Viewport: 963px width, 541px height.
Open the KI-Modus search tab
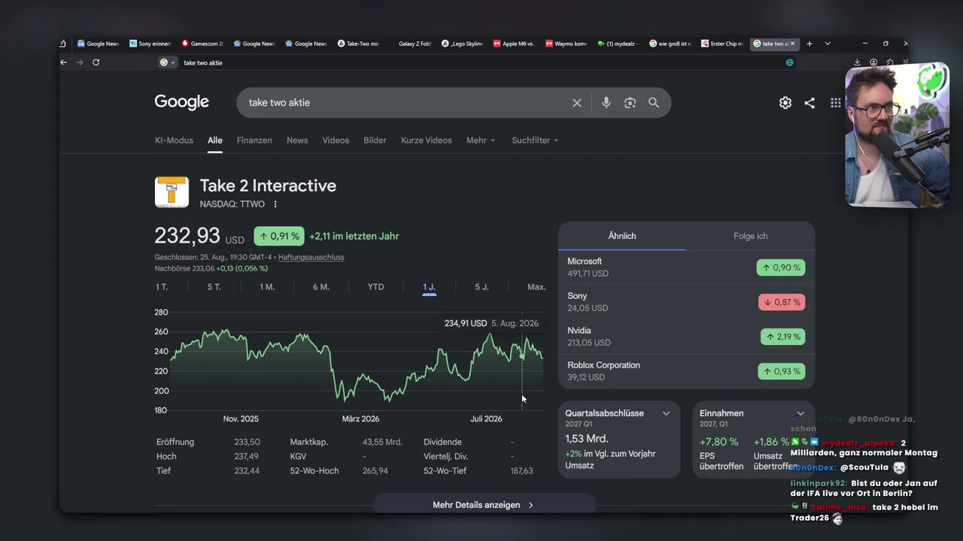(x=174, y=141)
